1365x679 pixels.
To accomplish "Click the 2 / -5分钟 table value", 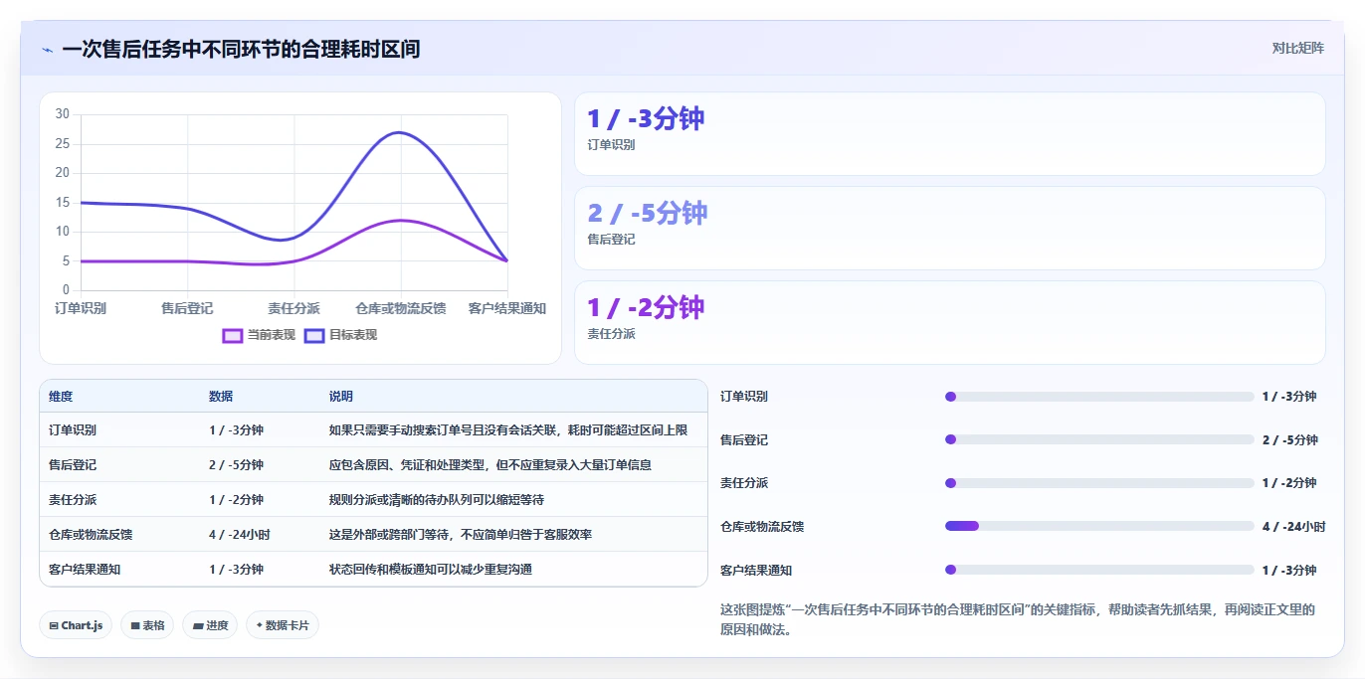I will (x=236, y=465).
